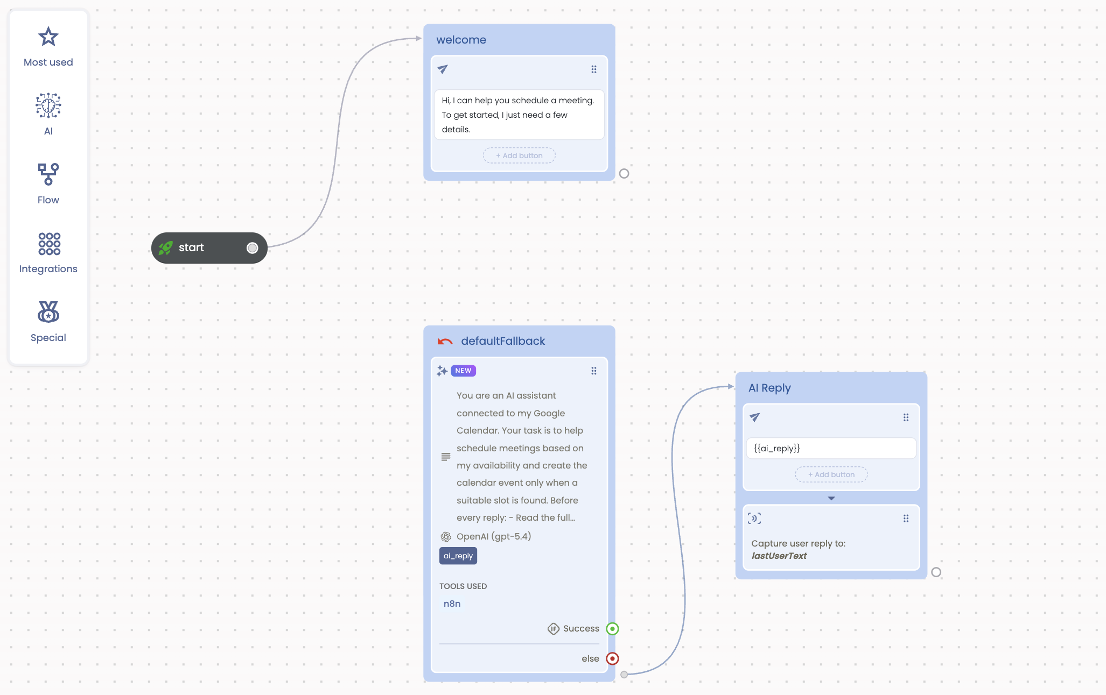Screen dimensions: 1106x695
Task: Click the arrow between AI Reply actions
Action: point(831,498)
